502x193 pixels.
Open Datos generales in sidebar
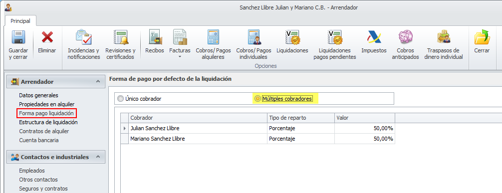[38, 95]
